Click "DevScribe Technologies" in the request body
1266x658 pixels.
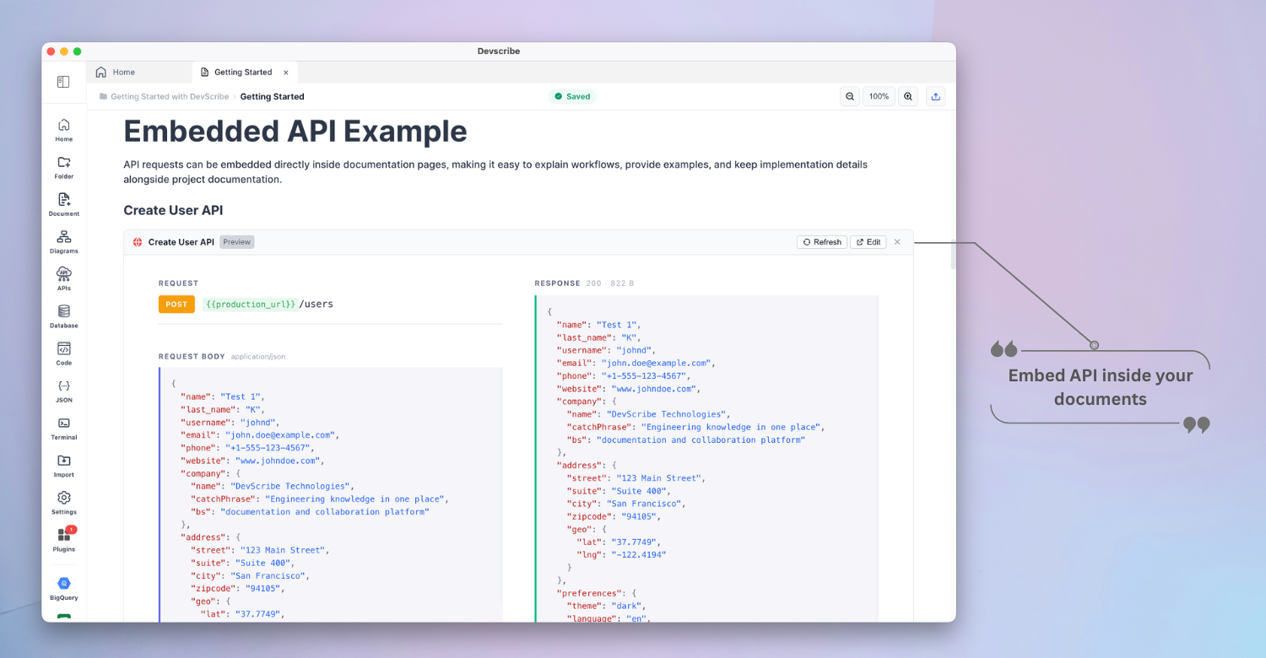pos(291,486)
